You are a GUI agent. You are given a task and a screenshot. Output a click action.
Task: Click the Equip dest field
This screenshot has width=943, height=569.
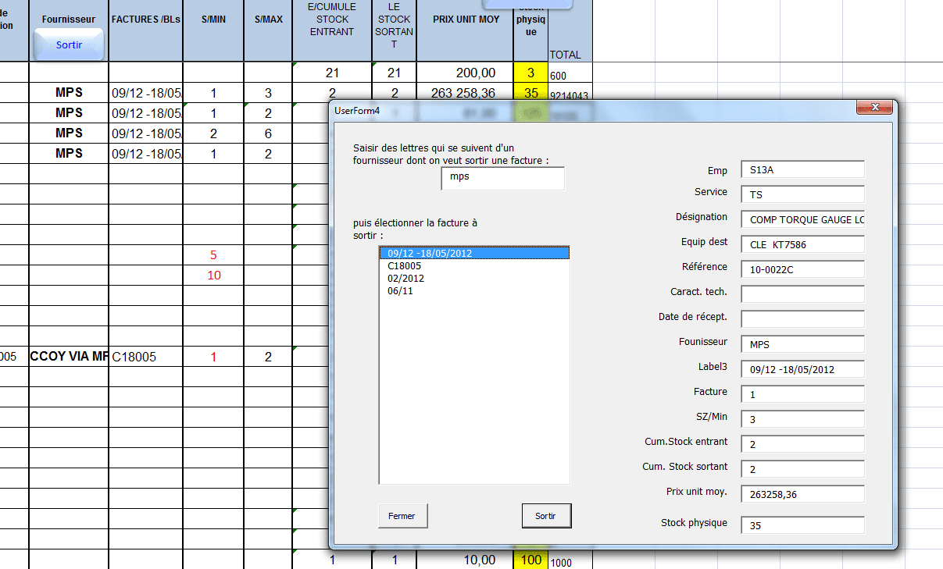(802, 244)
